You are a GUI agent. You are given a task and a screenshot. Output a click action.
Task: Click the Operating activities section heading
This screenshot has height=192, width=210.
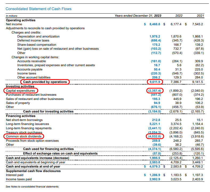pyautogui.click(x=21, y=20)
